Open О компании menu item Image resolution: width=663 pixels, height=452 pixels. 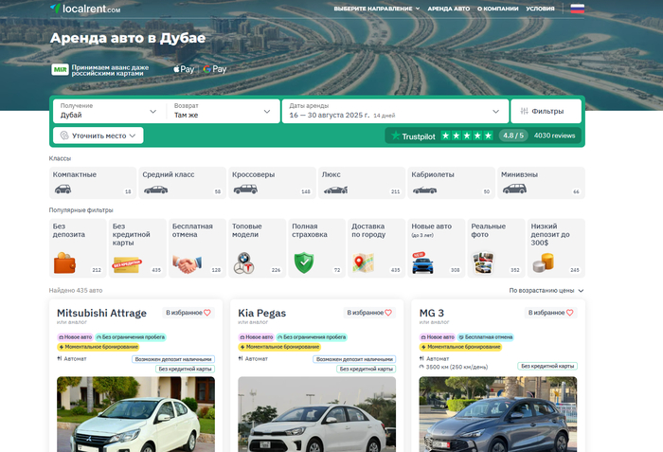click(497, 9)
